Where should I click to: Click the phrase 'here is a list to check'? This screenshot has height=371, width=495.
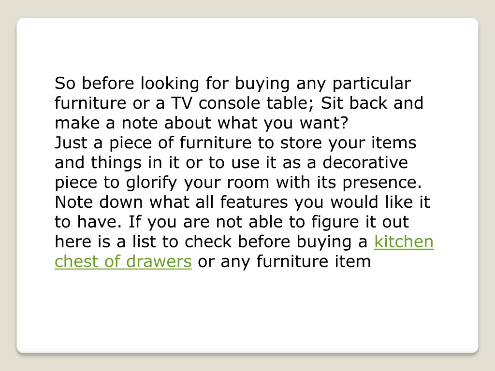(143, 242)
